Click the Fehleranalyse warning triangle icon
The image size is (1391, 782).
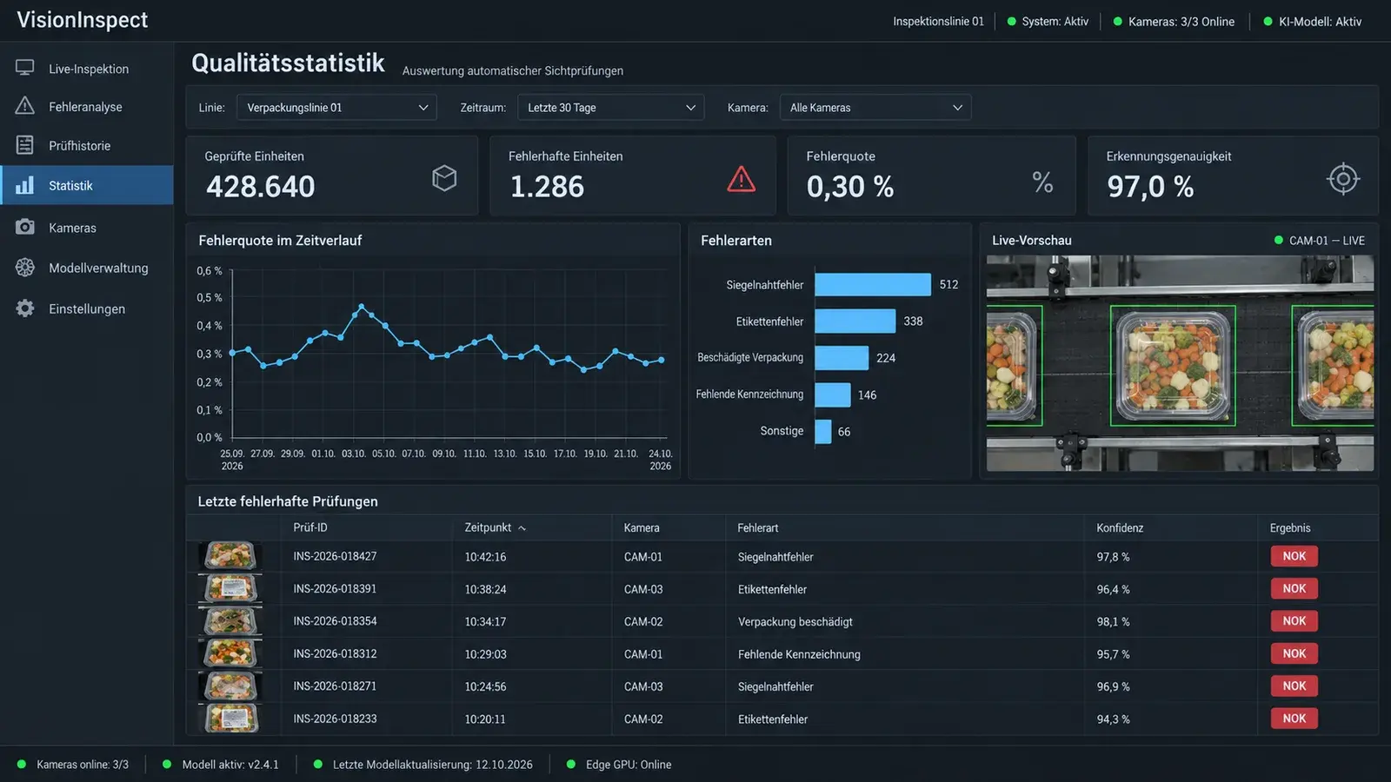(25, 106)
